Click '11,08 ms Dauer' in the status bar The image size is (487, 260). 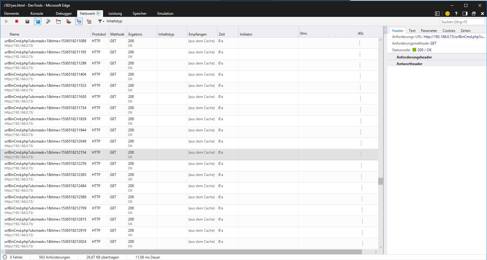(x=148, y=257)
